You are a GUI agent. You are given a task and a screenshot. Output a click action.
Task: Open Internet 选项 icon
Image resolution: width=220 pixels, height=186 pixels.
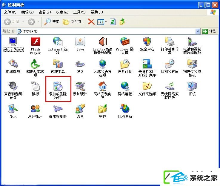coord(58,41)
